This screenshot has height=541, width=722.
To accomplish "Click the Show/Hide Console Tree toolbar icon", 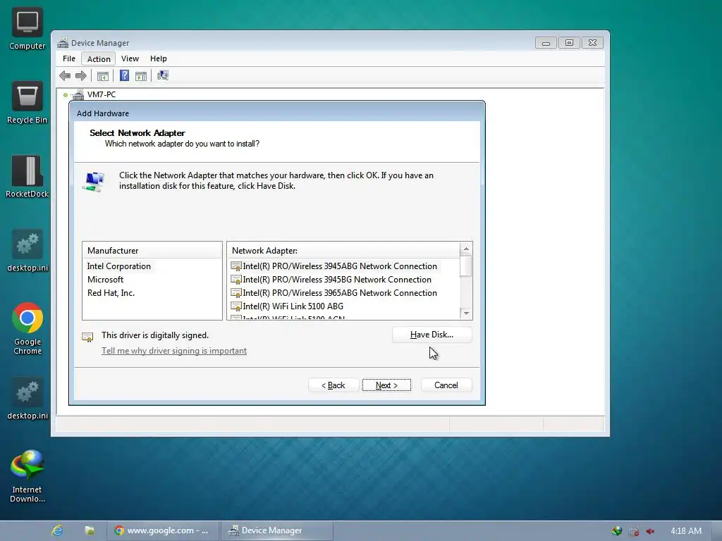I will [x=103, y=76].
